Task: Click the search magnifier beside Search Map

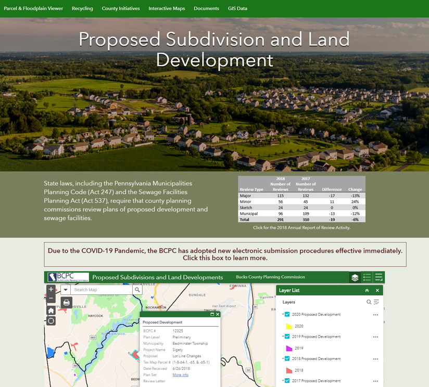Action: [137, 290]
